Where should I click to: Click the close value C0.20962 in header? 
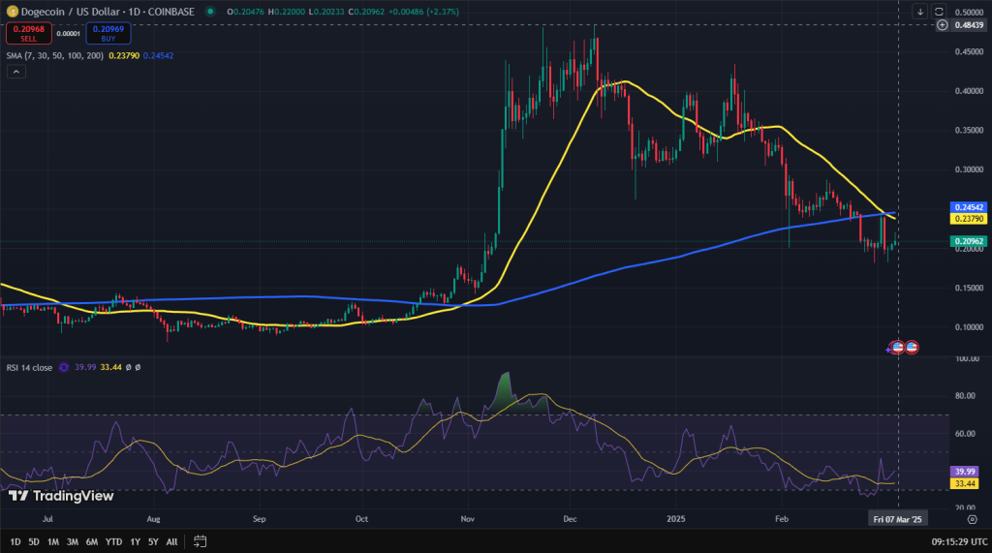click(366, 12)
